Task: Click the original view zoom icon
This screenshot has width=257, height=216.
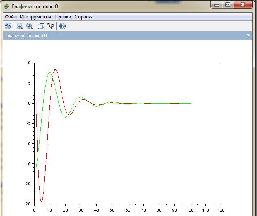Action: click(x=29, y=26)
